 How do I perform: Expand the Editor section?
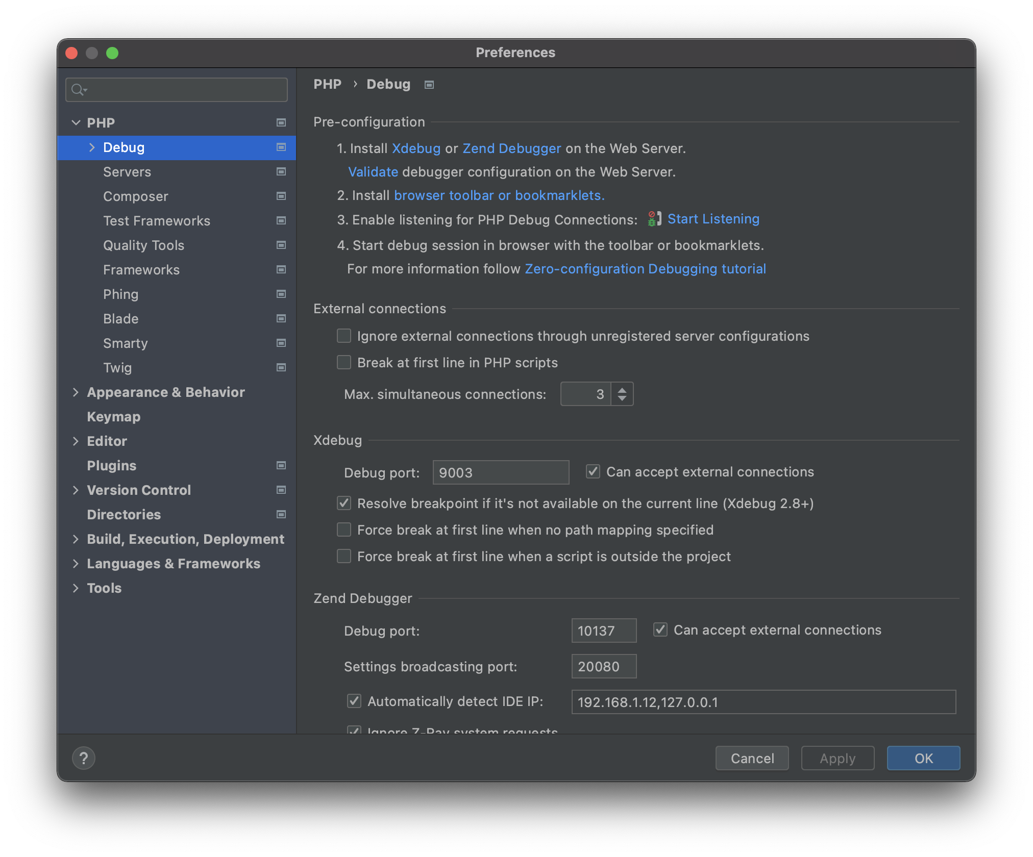click(76, 441)
